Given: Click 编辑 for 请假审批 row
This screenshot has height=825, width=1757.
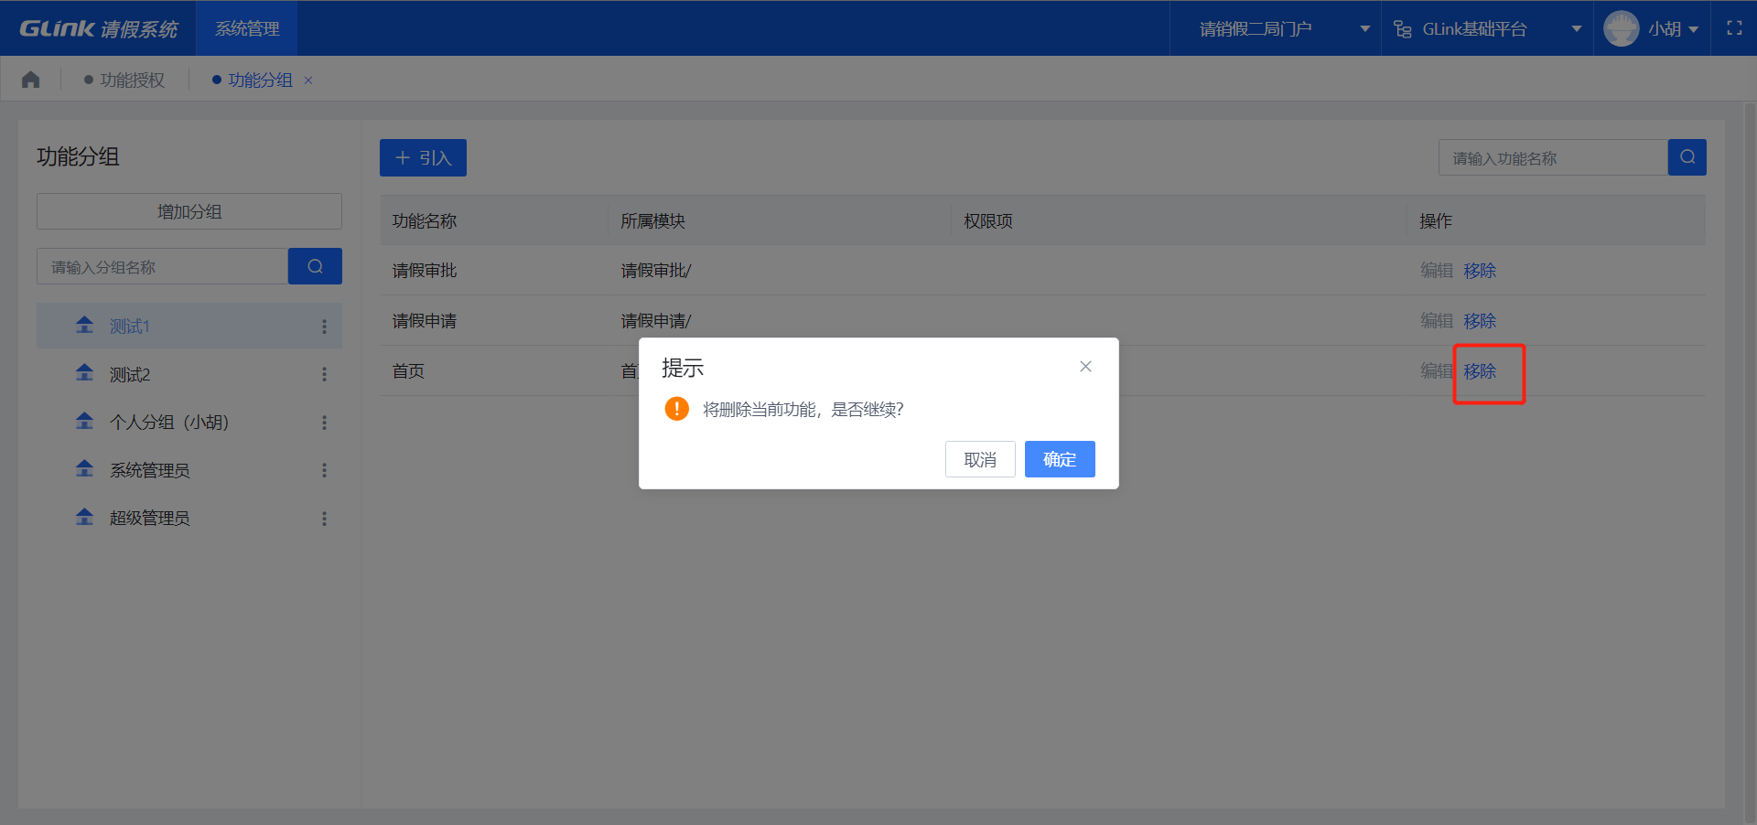Looking at the screenshot, I should [x=1437, y=271].
